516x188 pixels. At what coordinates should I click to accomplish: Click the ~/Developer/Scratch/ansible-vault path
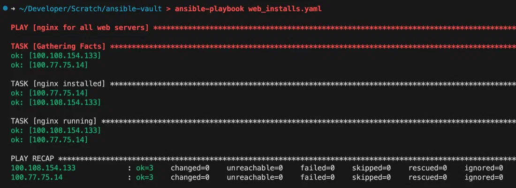tap(90, 9)
